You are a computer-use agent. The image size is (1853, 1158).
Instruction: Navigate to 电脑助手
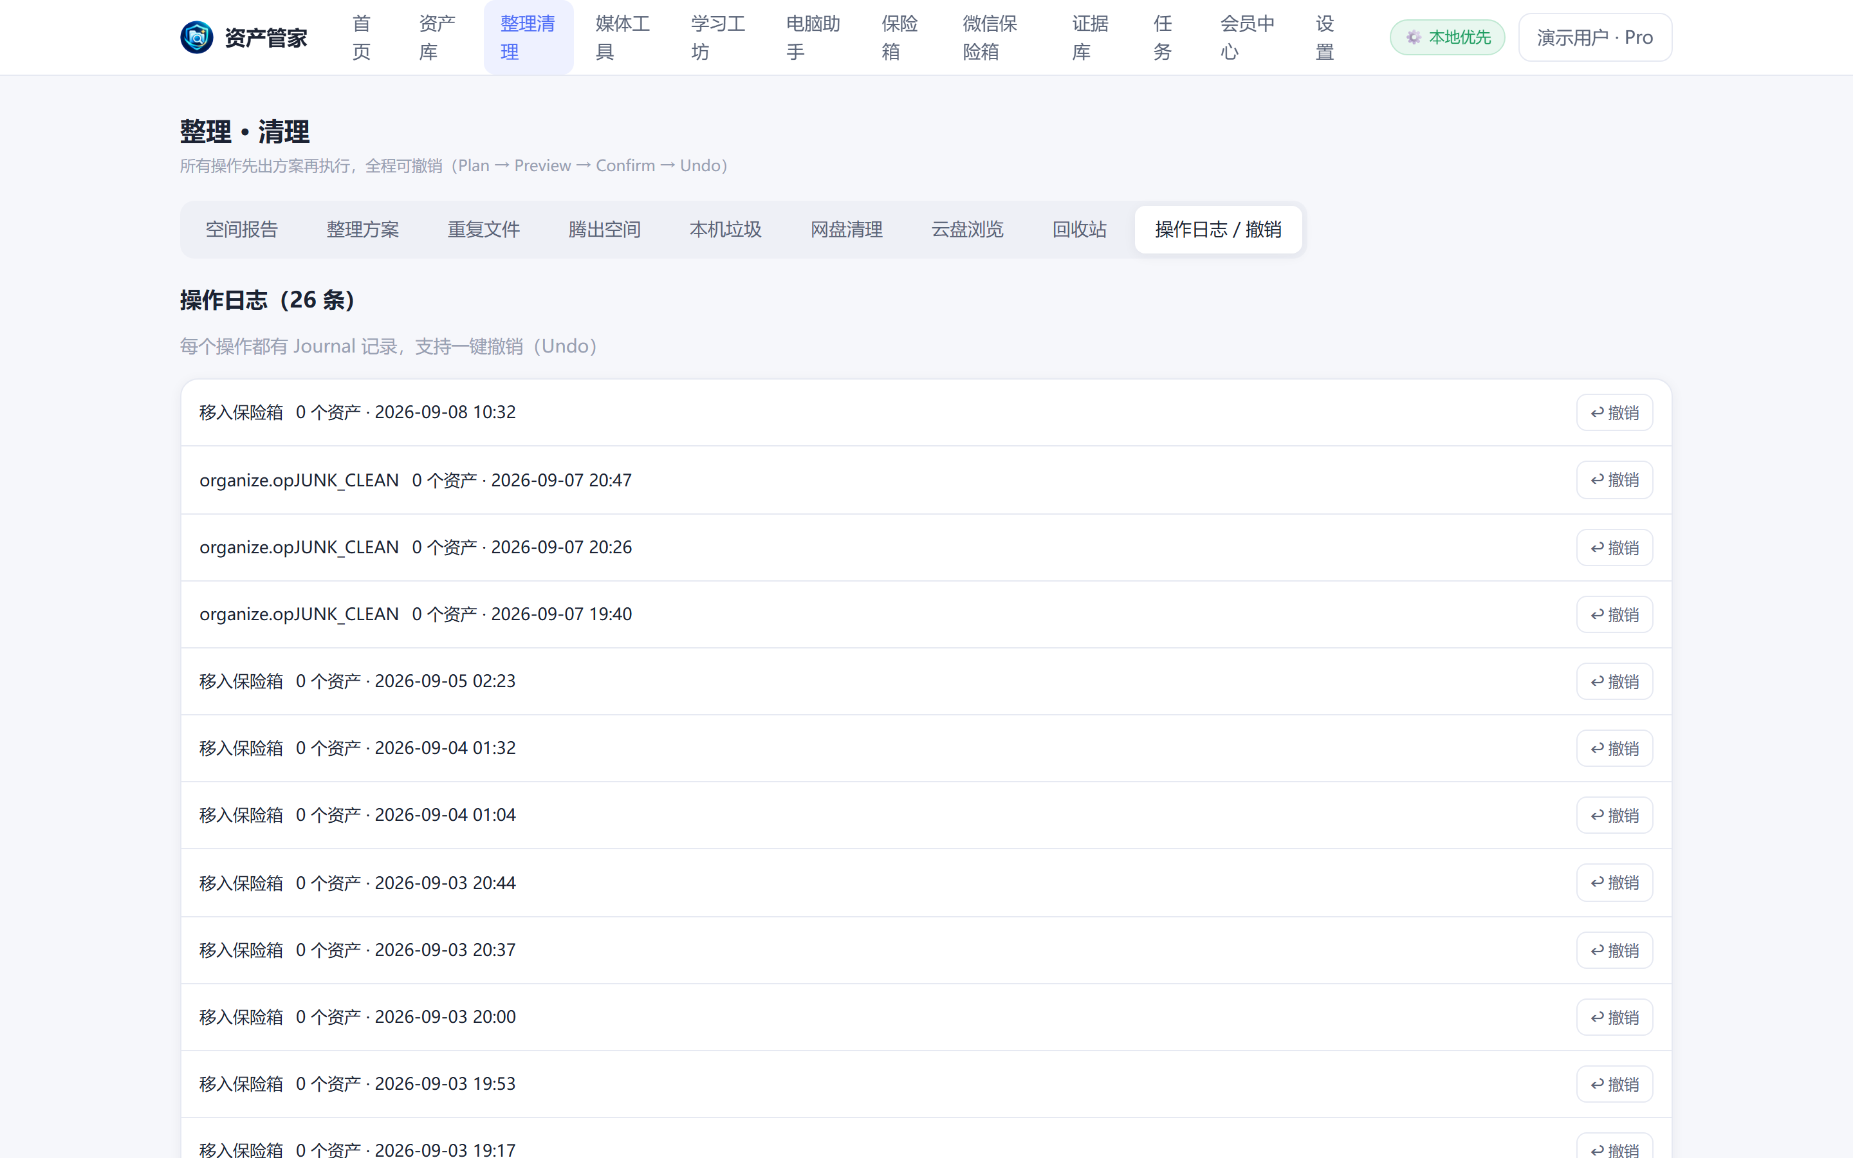pyautogui.click(x=814, y=37)
